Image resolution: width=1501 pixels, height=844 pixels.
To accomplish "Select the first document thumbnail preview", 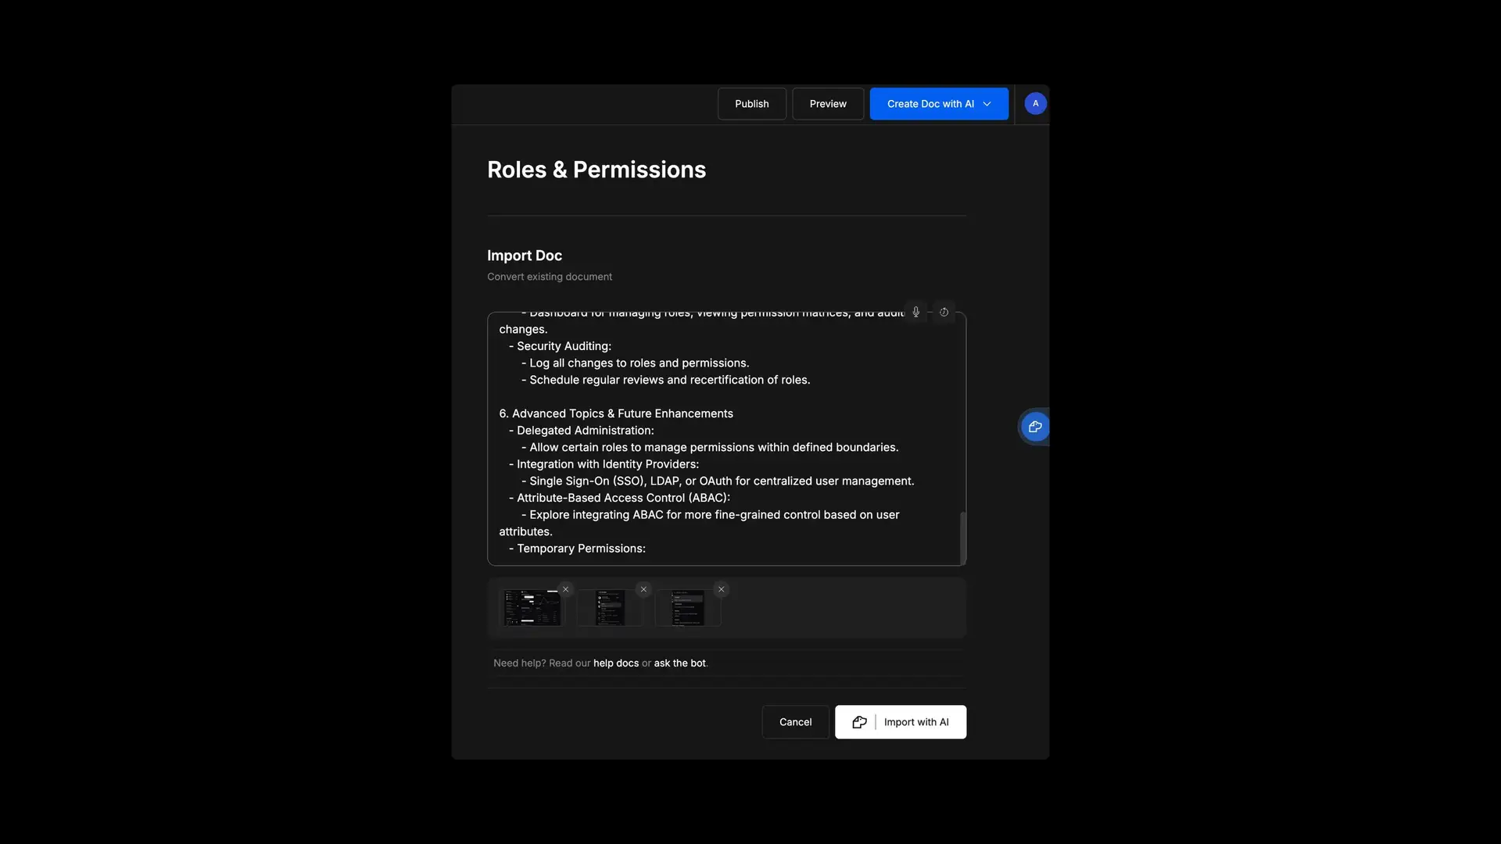I will [x=533, y=606].
